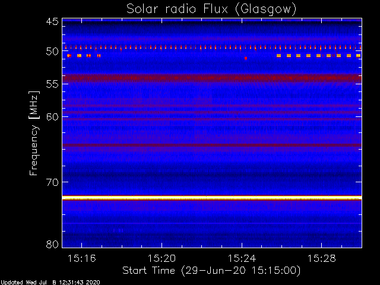380x285 pixels.
Task: Click the dark red band near 54 MHz
Action: 212,78
